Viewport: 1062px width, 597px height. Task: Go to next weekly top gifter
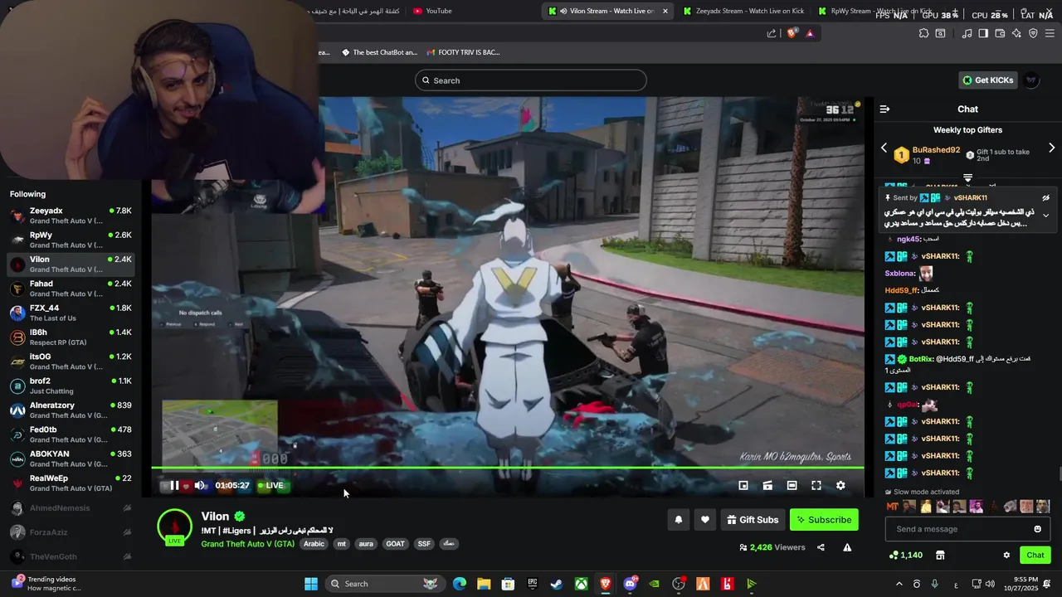click(x=1051, y=148)
